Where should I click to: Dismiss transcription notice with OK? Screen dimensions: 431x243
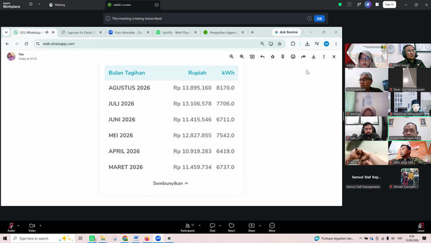point(319,18)
